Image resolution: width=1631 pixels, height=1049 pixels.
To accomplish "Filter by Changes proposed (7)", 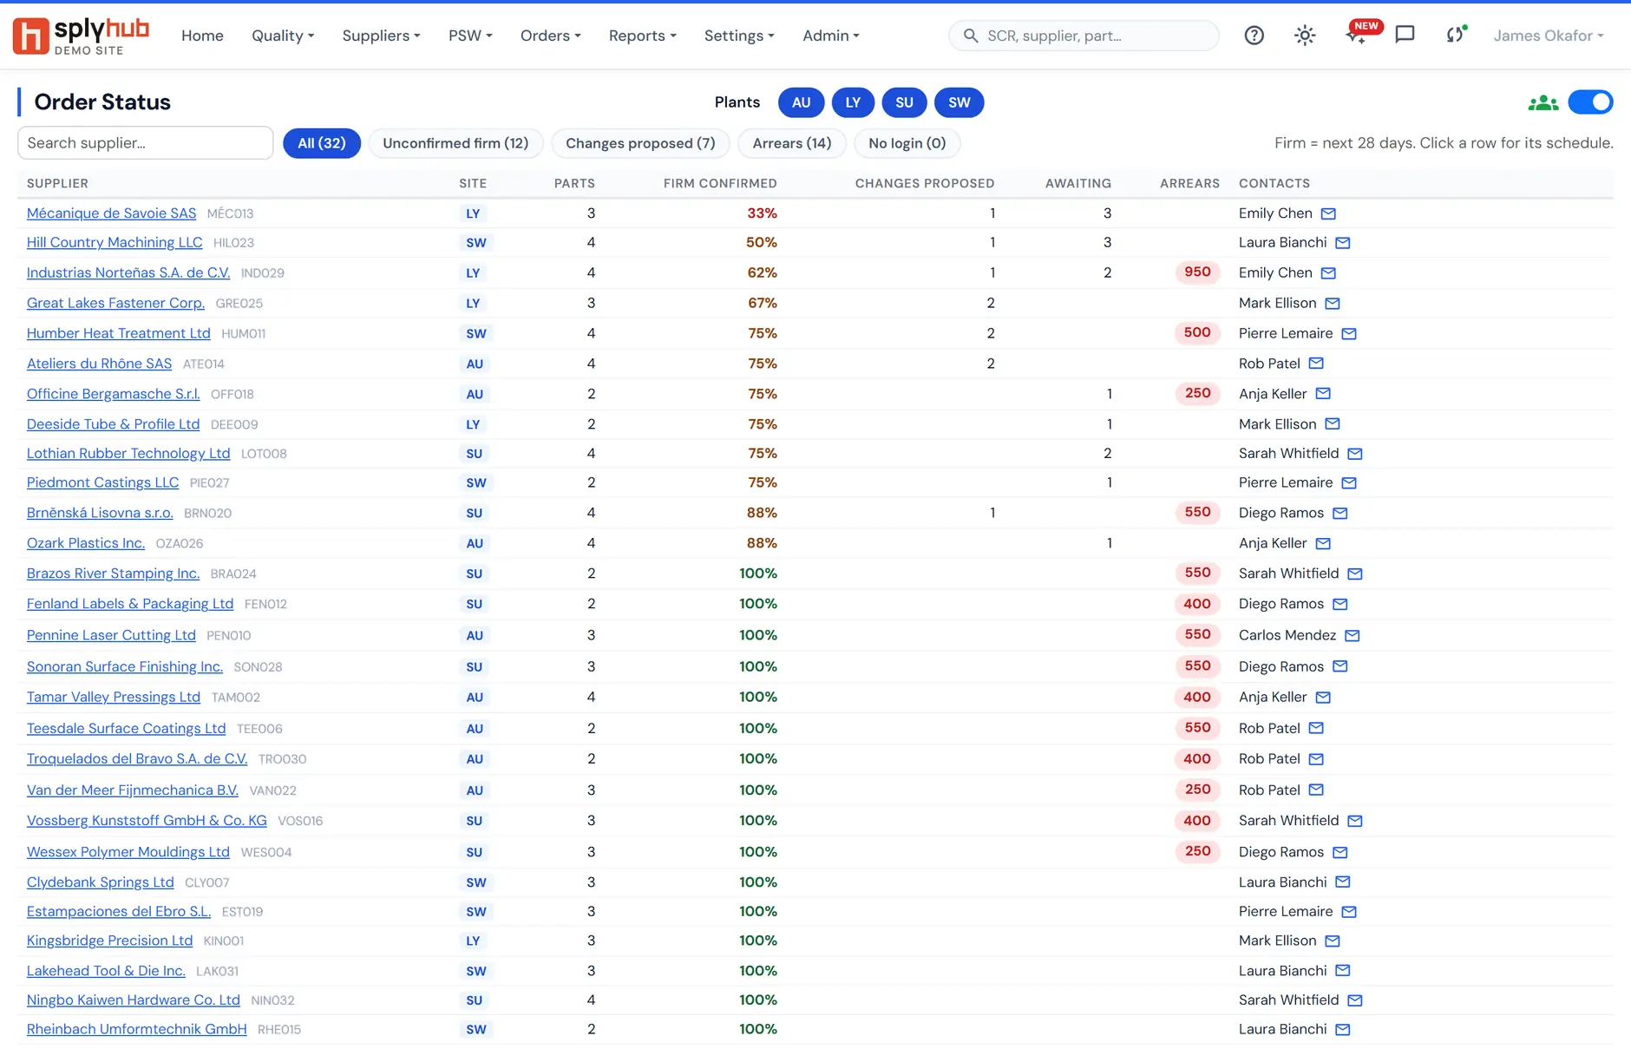I will tap(640, 143).
